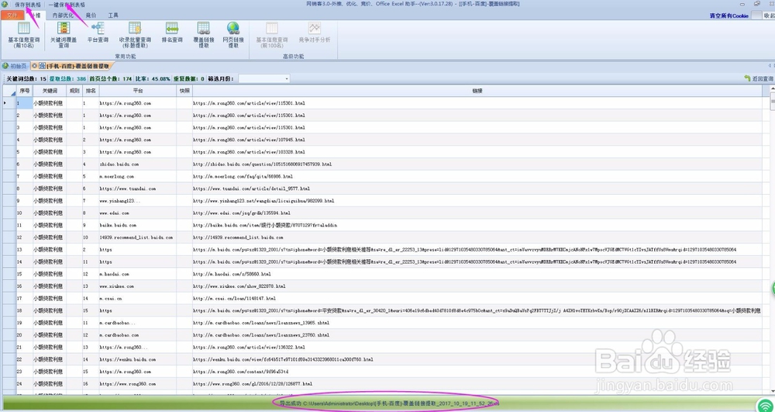Close the 覆盖链接提取 document tab
The image size is (775, 412).
[34, 66]
